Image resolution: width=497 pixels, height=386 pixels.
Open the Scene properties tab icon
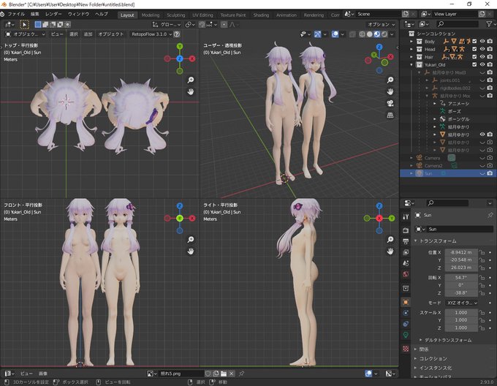(406, 263)
